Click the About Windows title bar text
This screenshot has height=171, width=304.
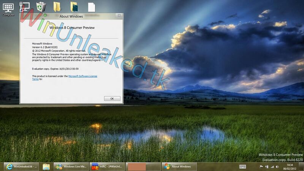tap(71, 16)
